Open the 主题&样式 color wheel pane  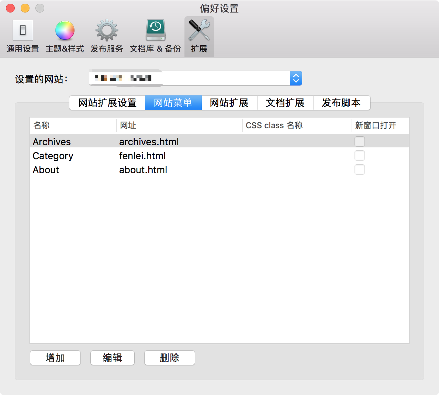point(65,36)
